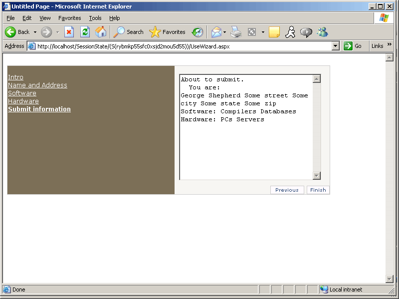Click the Previous wizard button
This screenshot has height=299, width=399.
(x=287, y=190)
